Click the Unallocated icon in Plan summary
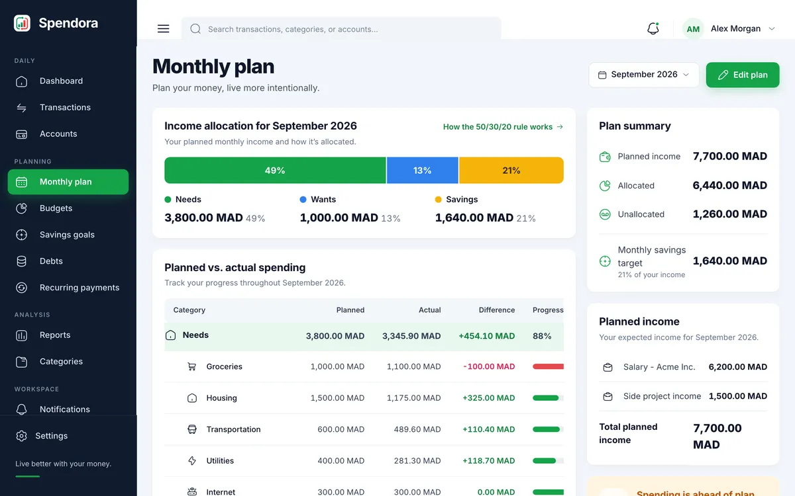The image size is (795, 496). point(605,214)
